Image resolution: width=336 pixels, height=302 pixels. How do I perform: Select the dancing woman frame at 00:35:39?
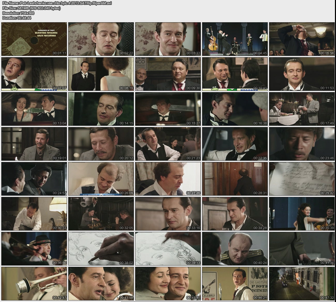pyautogui.click(x=302, y=214)
